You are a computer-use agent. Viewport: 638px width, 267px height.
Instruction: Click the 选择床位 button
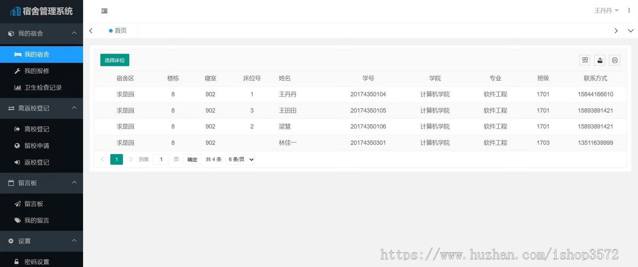(115, 60)
